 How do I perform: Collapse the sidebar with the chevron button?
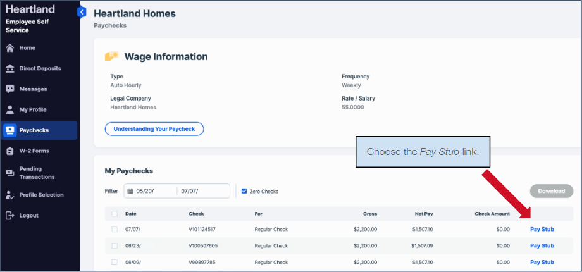point(82,12)
